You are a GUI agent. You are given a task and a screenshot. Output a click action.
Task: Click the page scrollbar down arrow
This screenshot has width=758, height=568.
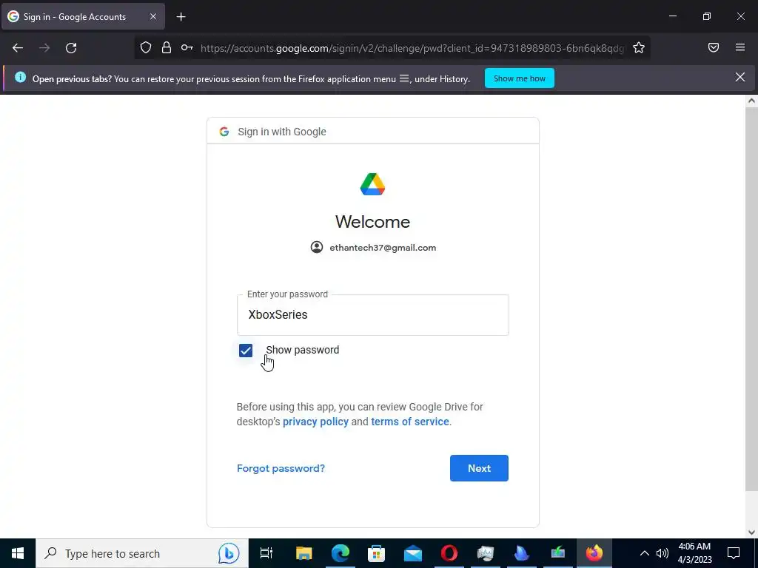coord(751,532)
